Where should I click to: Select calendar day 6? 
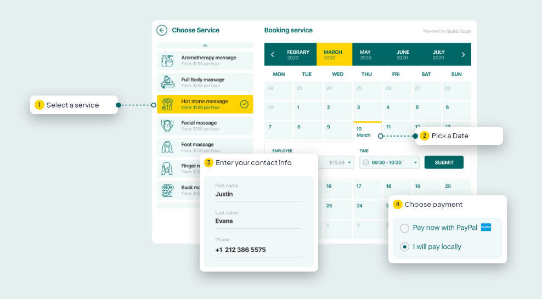456,110
